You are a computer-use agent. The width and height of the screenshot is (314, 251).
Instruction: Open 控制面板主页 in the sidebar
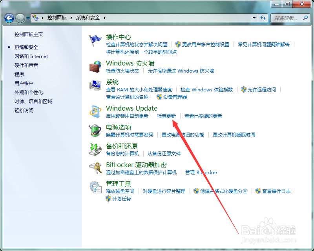click(29, 35)
